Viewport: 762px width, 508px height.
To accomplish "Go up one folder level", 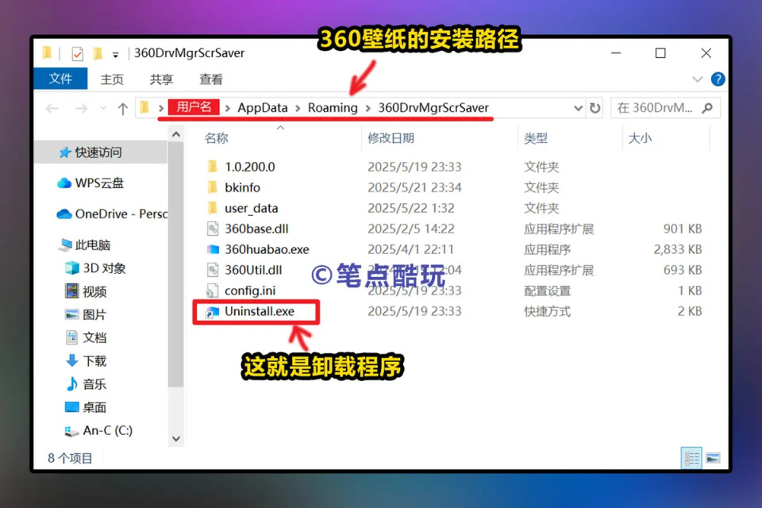I will point(123,109).
